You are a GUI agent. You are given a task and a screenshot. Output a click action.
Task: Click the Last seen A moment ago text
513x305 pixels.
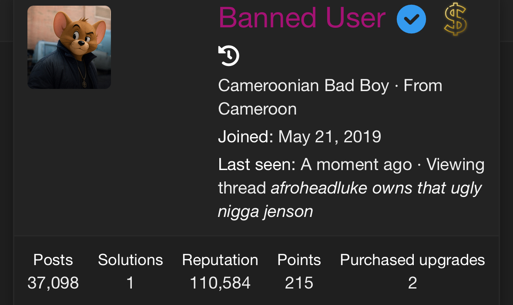pyautogui.click(x=315, y=164)
